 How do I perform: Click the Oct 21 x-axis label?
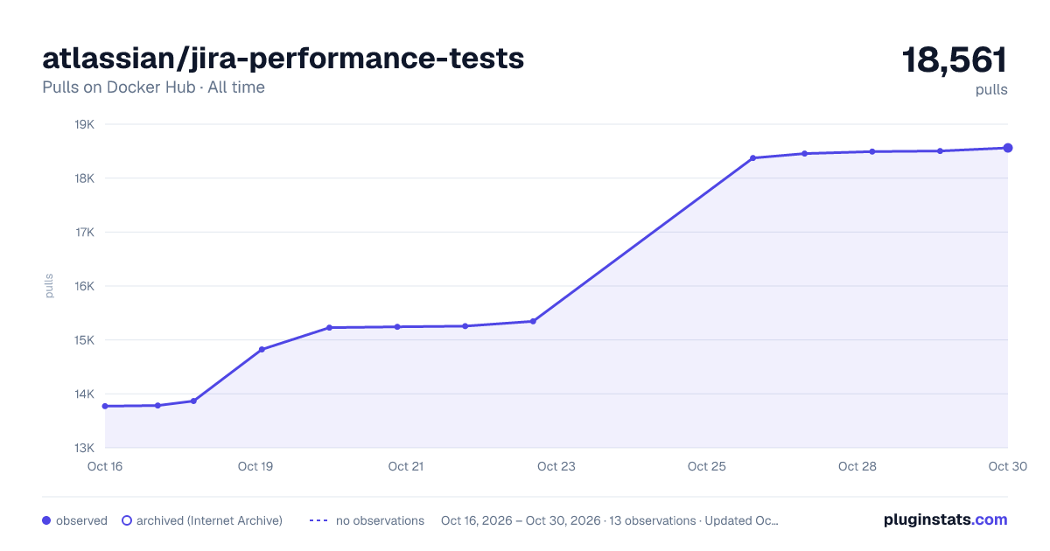click(x=406, y=466)
